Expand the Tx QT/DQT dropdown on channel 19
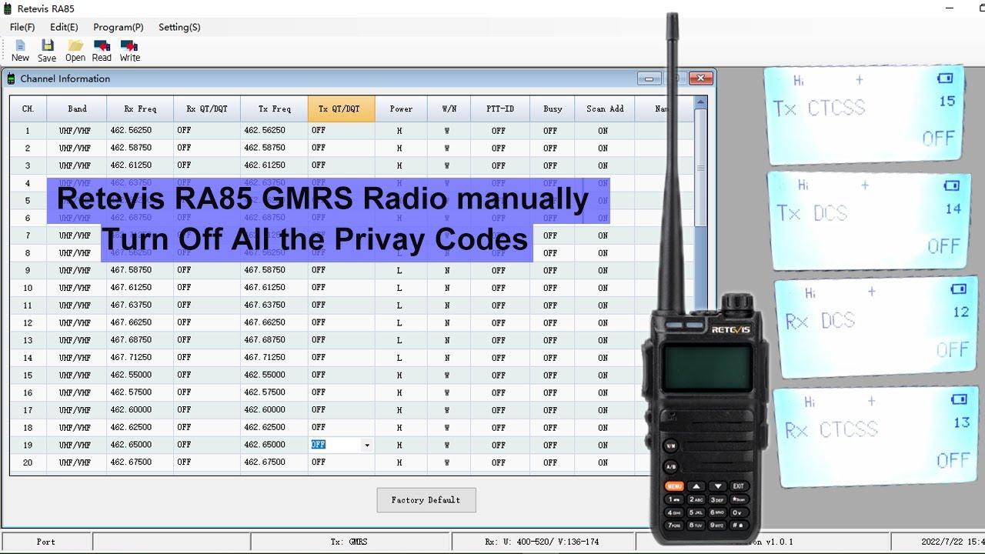The width and height of the screenshot is (985, 554). point(367,446)
